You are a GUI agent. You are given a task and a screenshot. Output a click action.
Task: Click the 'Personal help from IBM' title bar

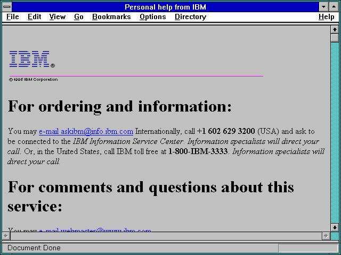click(x=165, y=7)
